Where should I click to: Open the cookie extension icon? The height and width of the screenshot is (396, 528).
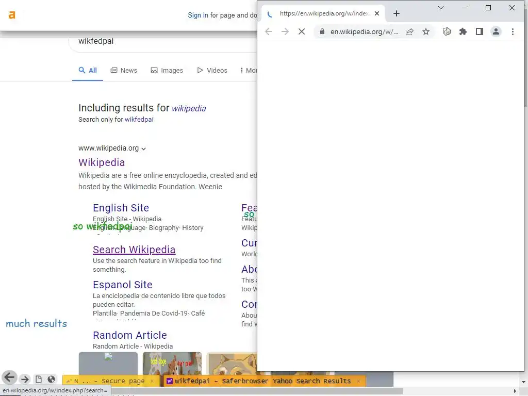447,31
